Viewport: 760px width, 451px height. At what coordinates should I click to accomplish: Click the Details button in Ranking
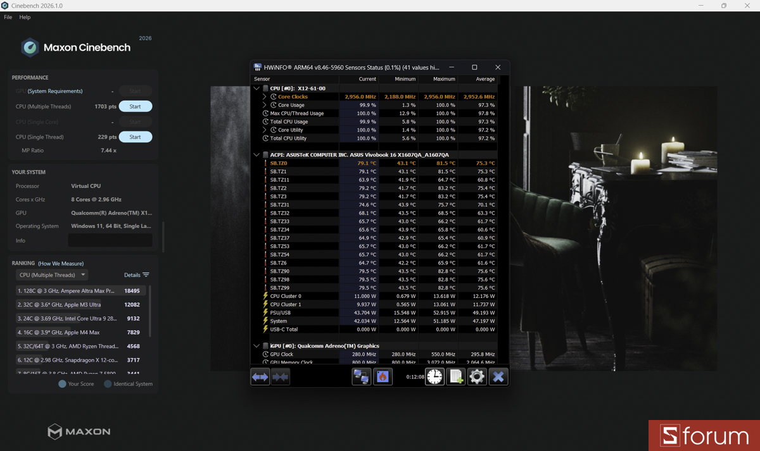(x=137, y=275)
